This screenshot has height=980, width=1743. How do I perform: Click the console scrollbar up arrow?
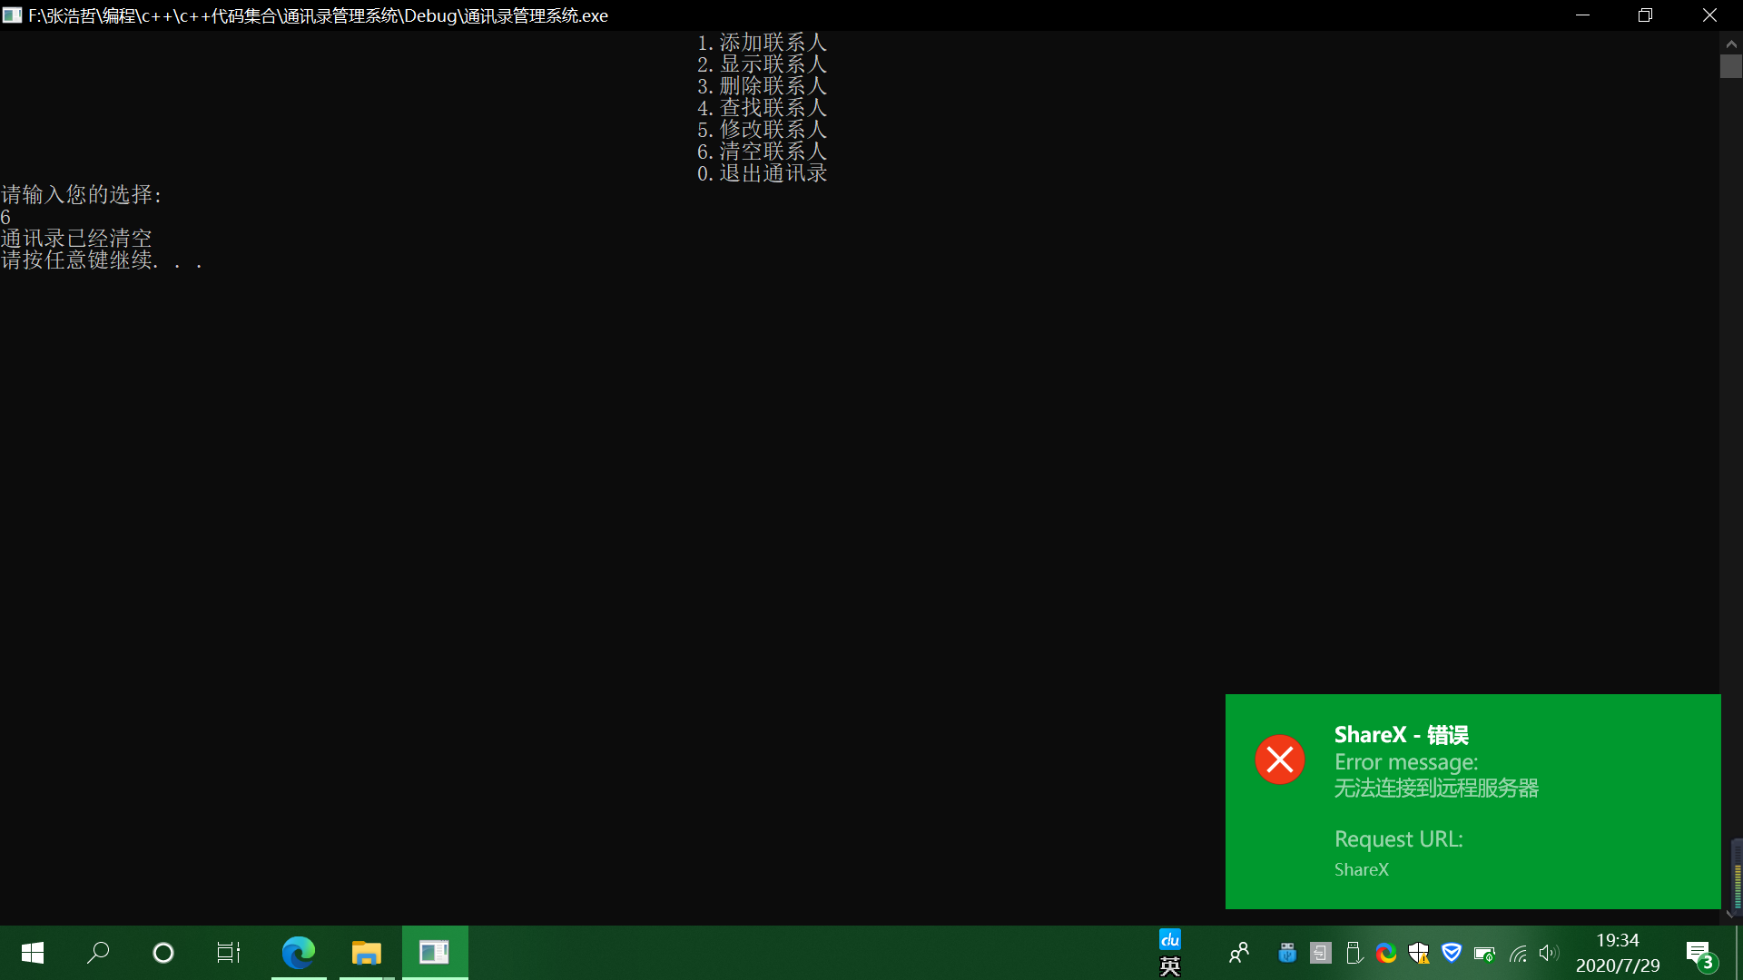tap(1731, 43)
